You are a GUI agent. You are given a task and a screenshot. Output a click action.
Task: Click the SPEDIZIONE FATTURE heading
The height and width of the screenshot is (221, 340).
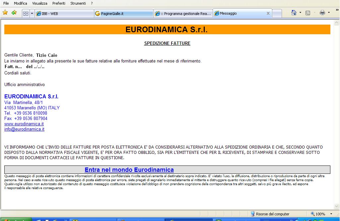coord(167,43)
